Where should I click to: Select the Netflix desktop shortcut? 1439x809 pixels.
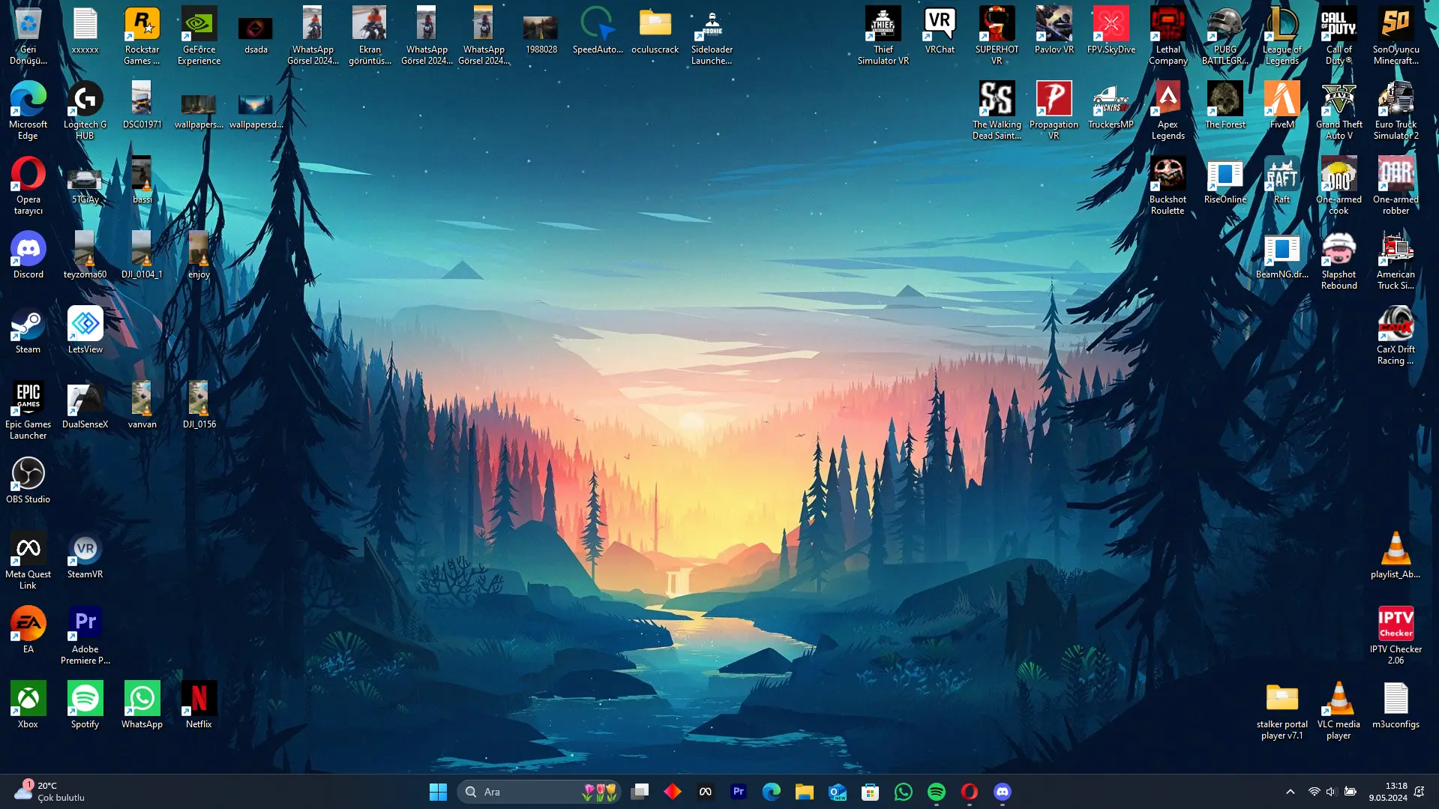[199, 705]
